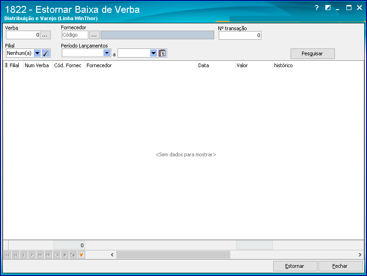Click the help question mark icon
The width and height of the screenshot is (367, 276).
(317, 8)
